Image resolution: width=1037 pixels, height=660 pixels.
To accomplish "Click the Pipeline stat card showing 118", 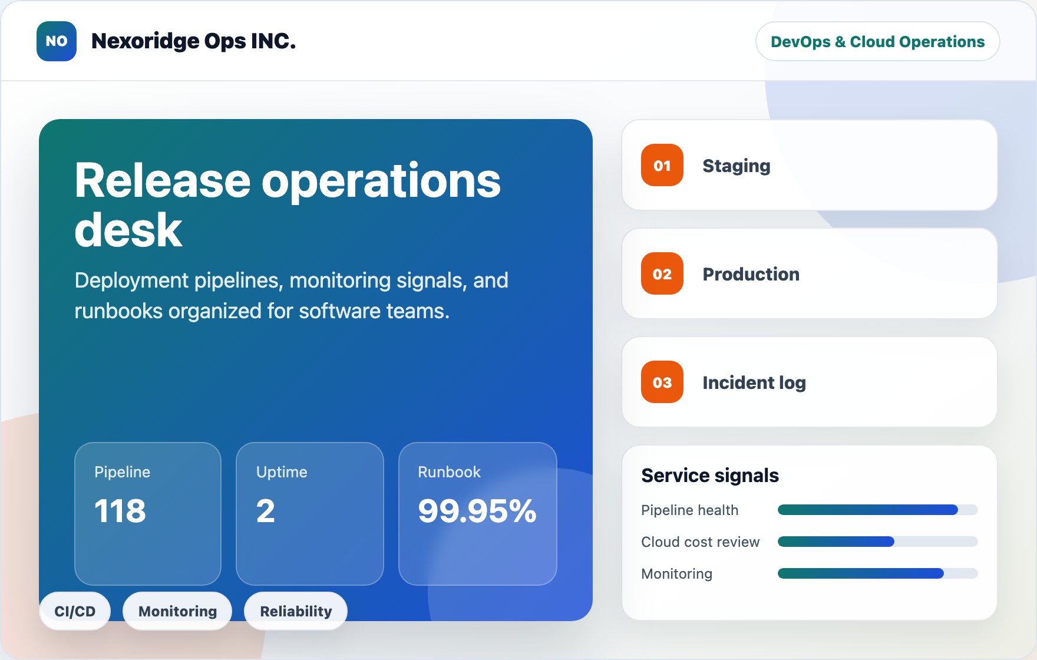I will (148, 514).
